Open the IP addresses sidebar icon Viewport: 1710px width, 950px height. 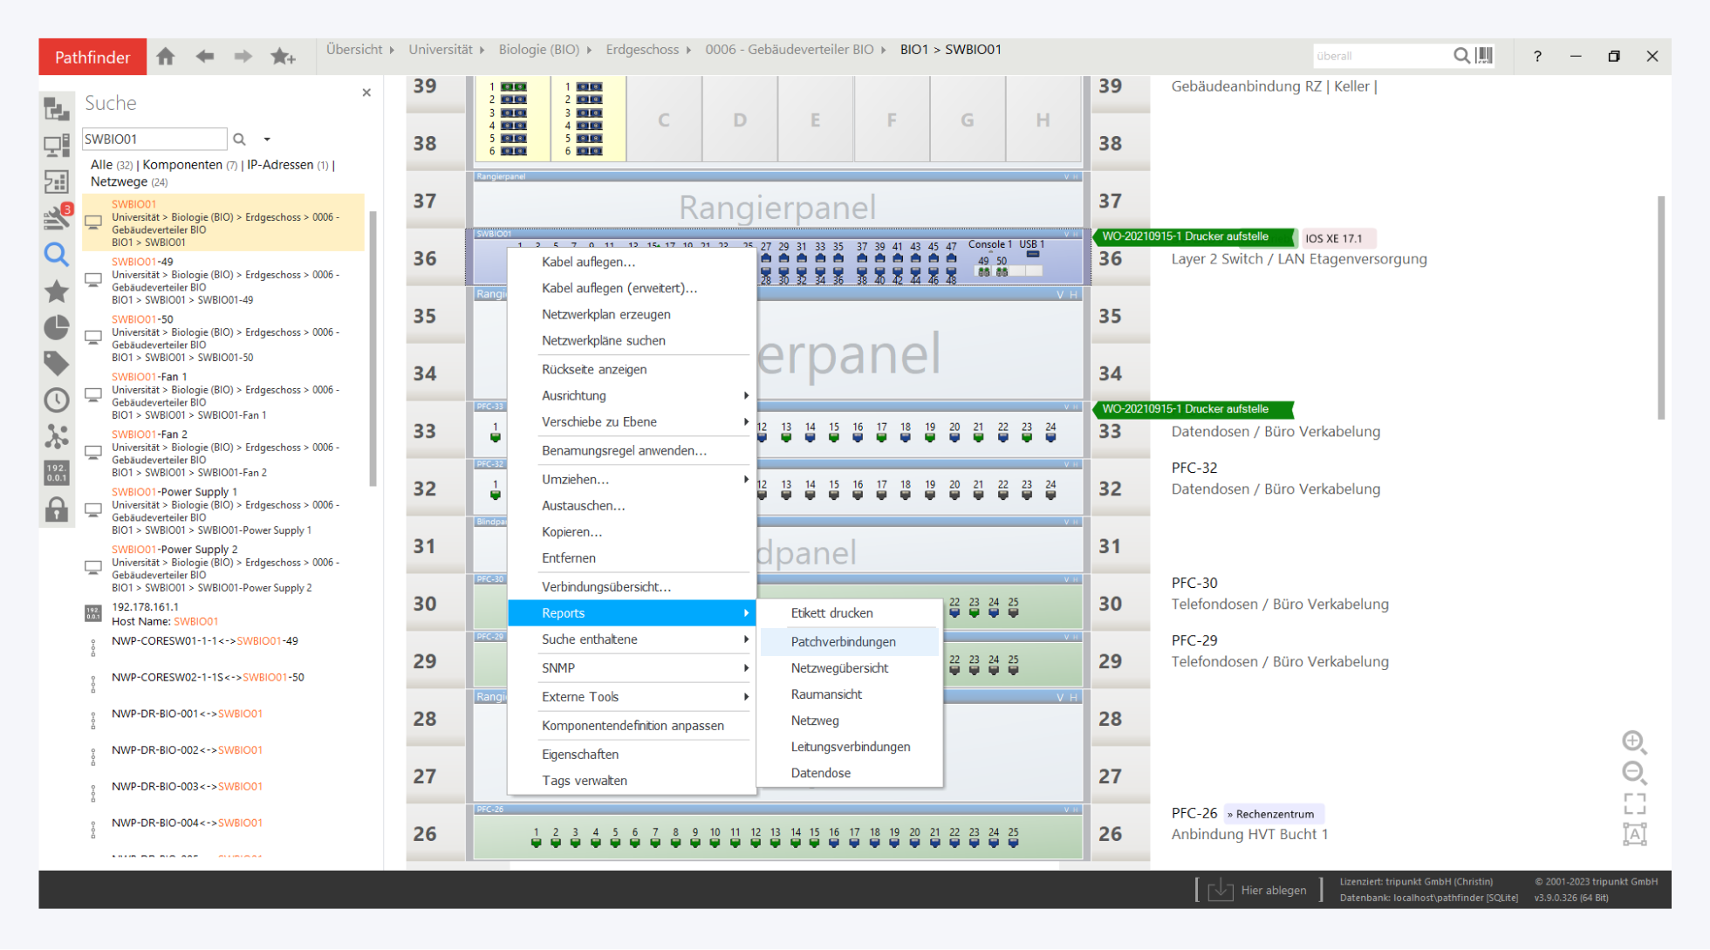pos(57,473)
